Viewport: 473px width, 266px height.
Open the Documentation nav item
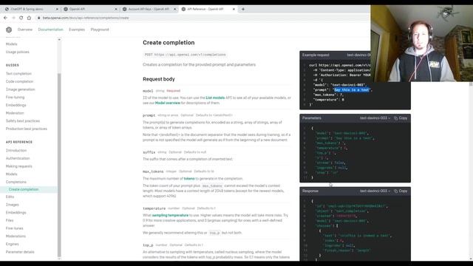pyautogui.click(x=51, y=30)
